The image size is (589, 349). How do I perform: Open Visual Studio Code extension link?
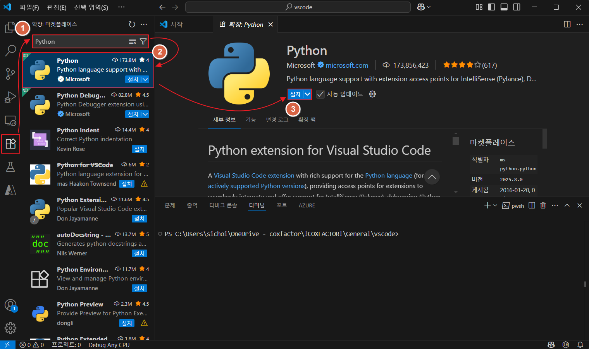254,175
